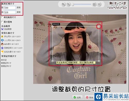Enable the 图片圆角 checkbox
129x101 pixels.
(2, 22)
